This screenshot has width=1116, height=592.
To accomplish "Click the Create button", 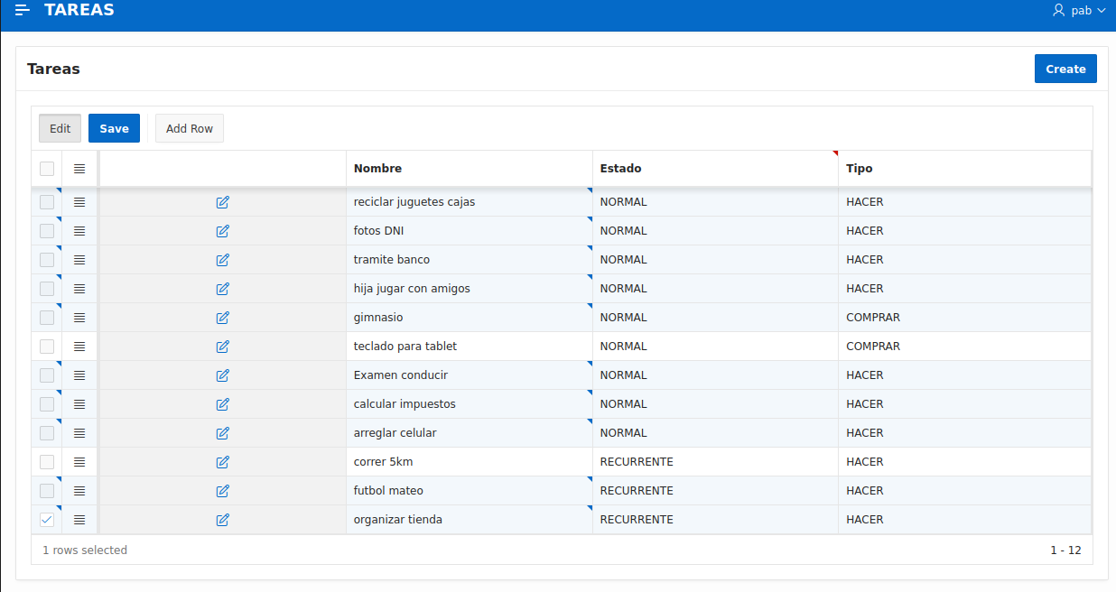I will tap(1065, 69).
